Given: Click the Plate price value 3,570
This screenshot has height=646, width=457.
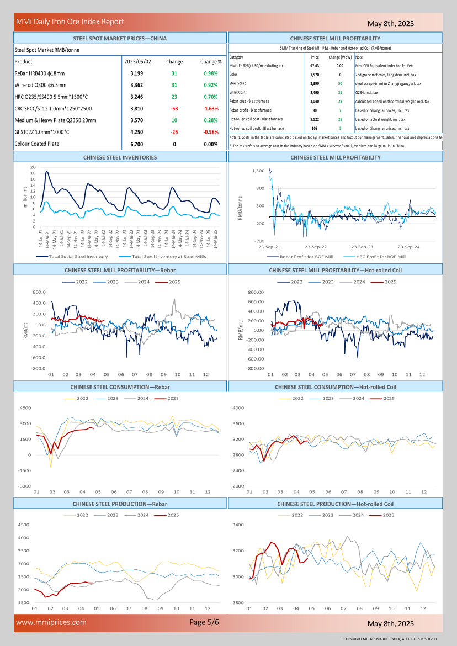Looking at the screenshot, I should pos(137,120).
